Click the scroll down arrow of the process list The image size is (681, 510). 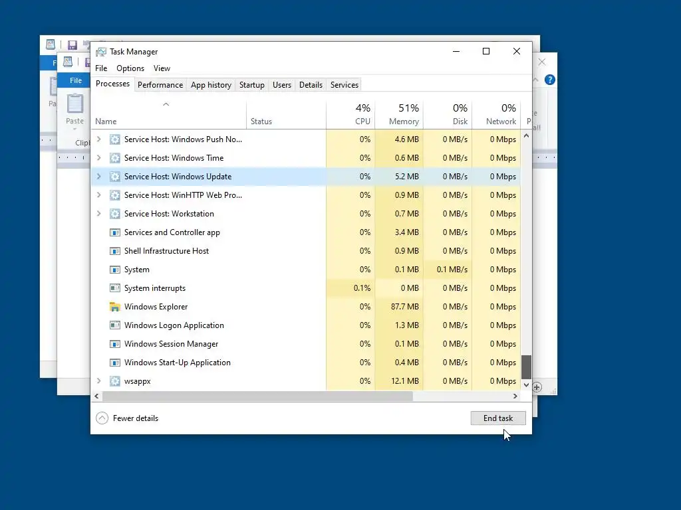click(527, 384)
